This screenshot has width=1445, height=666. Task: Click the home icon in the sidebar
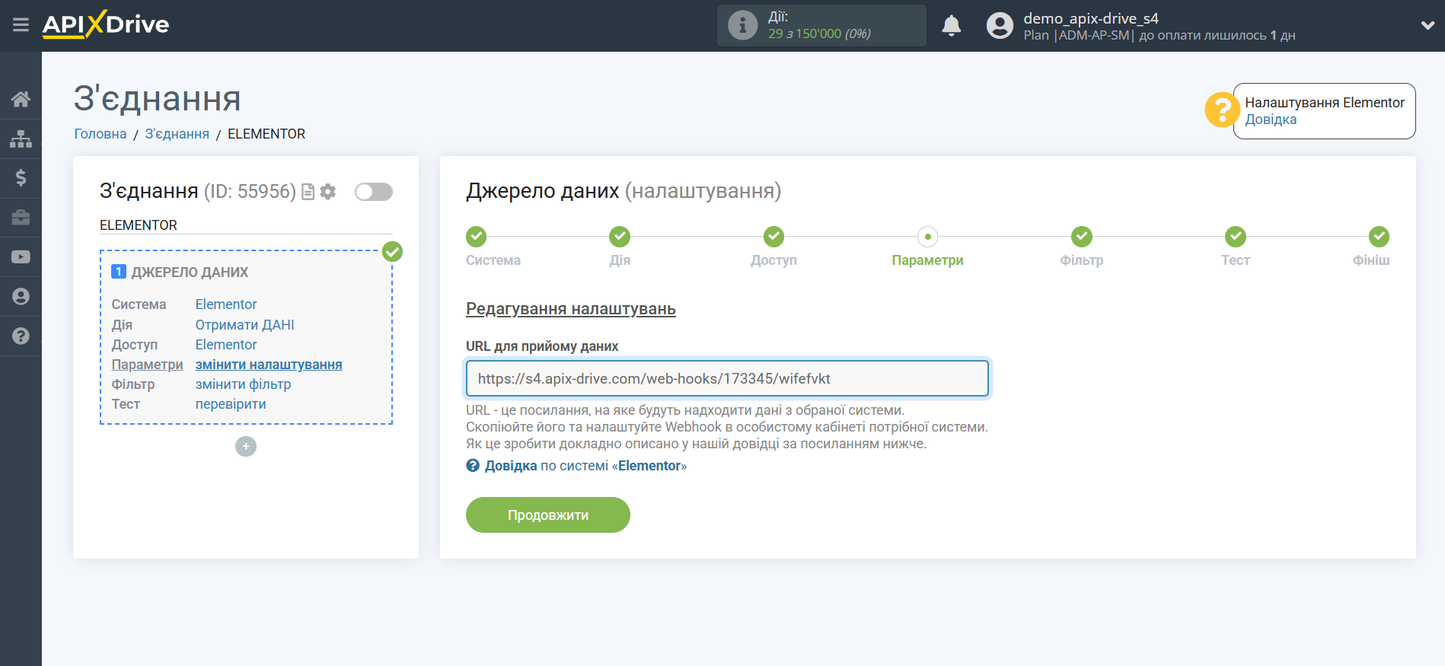coord(21,99)
